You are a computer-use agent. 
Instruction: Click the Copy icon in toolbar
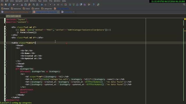click(x=26, y=5)
